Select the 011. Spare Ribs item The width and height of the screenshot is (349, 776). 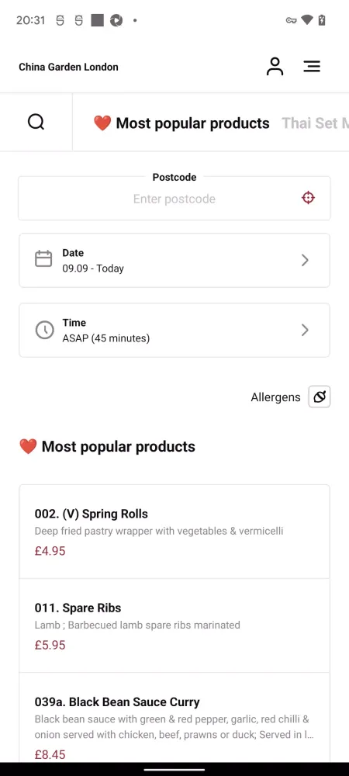coord(174,626)
